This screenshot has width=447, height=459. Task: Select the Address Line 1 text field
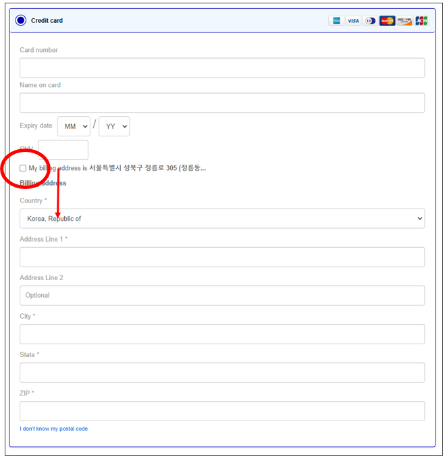222,257
